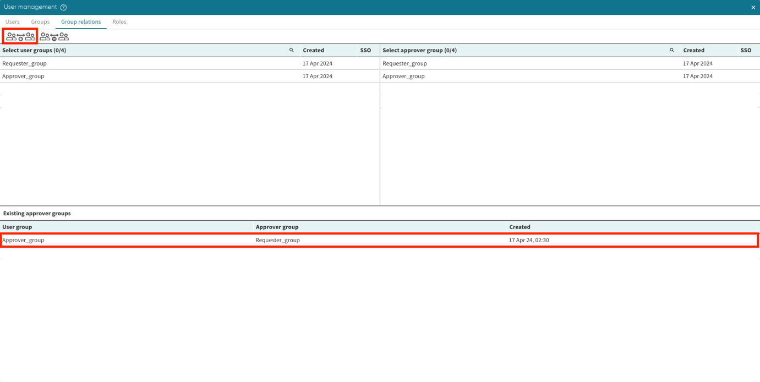Choose Requester_group in approver group list
This screenshot has width=760, height=382.
(x=405, y=63)
